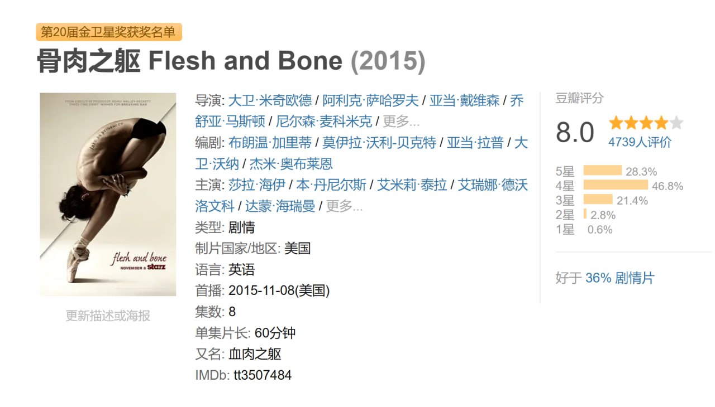
Task: Click 更新描述或海报 link under poster
Action: 108,316
